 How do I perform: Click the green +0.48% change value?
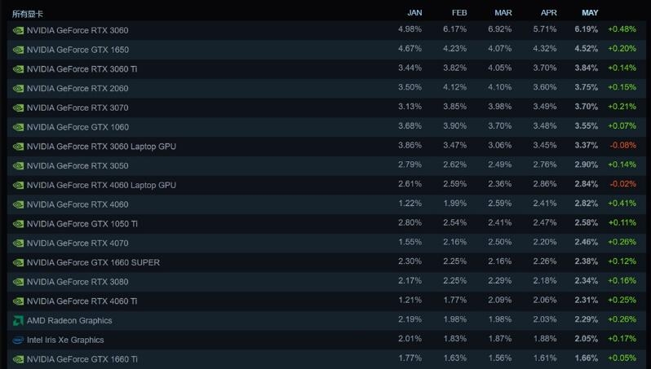pyautogui.click(x=622, y=29)
